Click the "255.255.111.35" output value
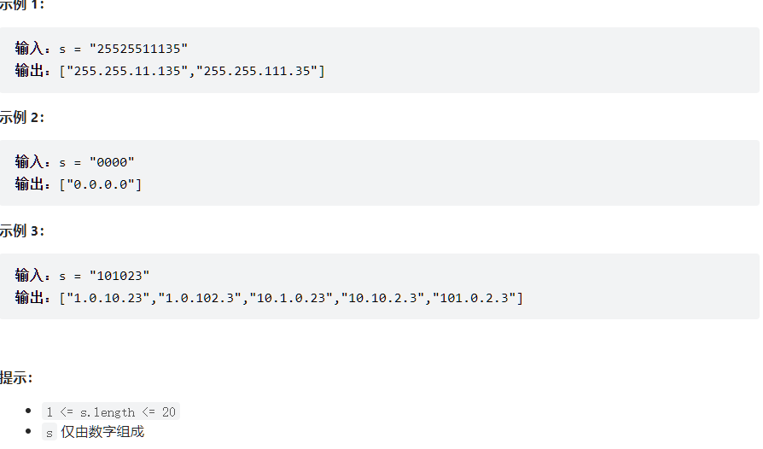The height and width of the screenshot is (449, 763). point(258,71)
